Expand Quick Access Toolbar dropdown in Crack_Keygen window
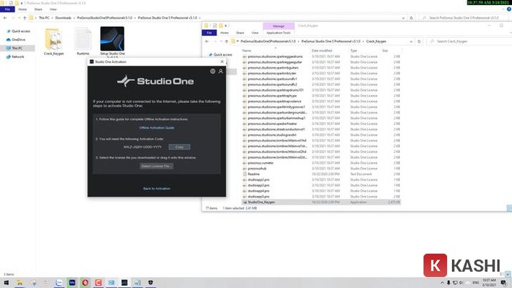 click(226, 26)
